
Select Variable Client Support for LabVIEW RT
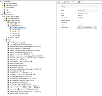coord(25,92)
